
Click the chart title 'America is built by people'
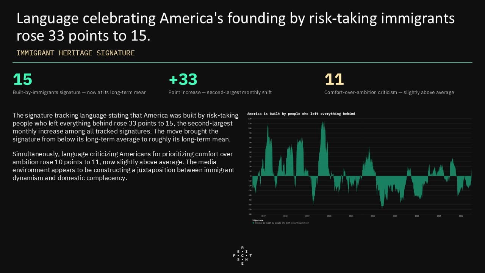[301, 114]
